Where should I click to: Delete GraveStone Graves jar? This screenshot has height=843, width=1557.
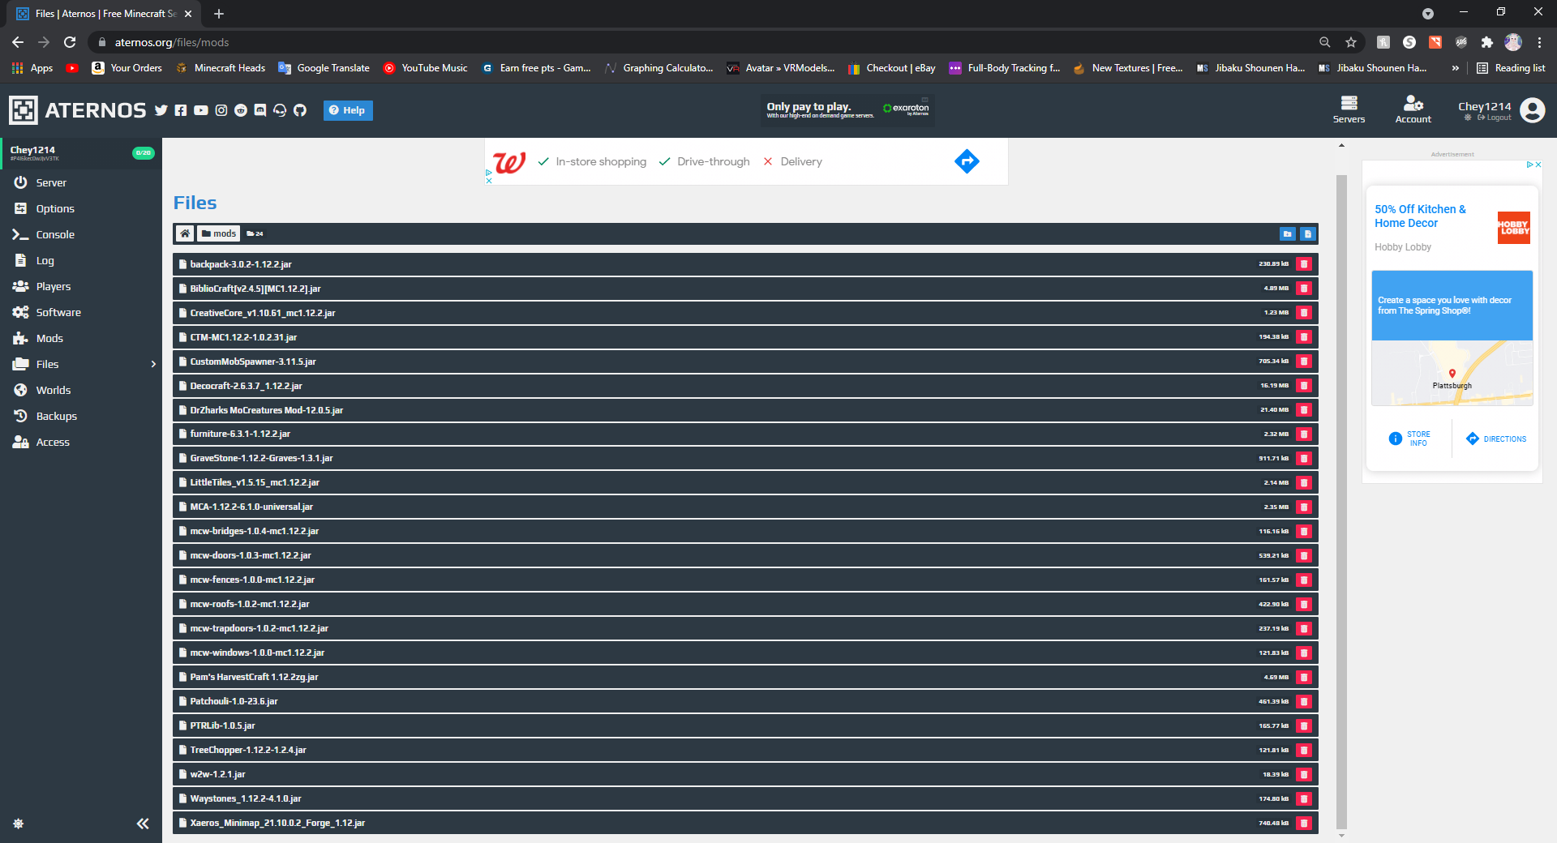[x=1304, y=459]
